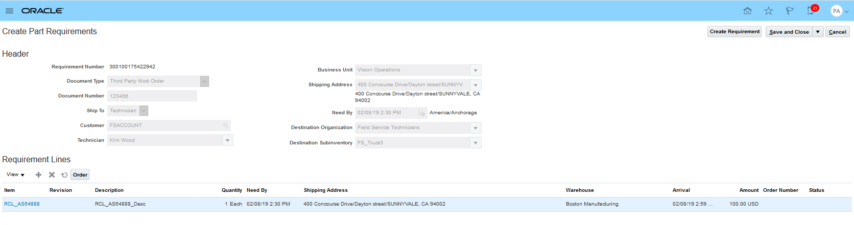Open the Need By calendar picker icon
Screen dimensions: 854x225
tap(421, 113)
